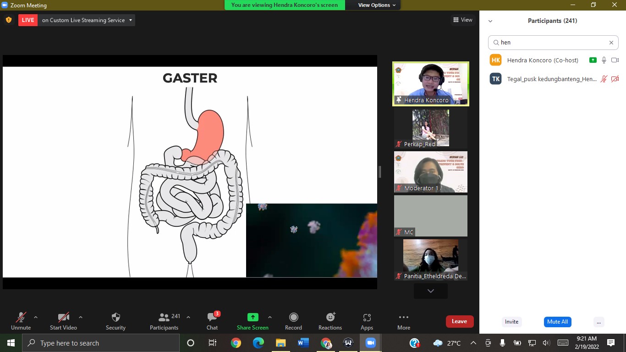The width and height of the screenshot is (626, 352).
Task: Open the Security shield icon
Action: click(115, 318)
